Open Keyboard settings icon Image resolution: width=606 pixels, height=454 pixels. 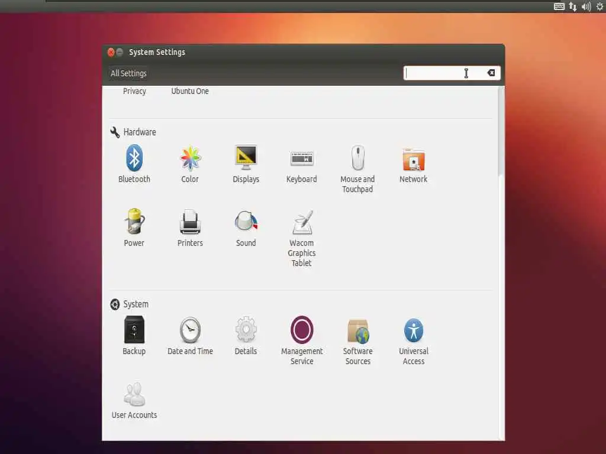tap(301, 158)
